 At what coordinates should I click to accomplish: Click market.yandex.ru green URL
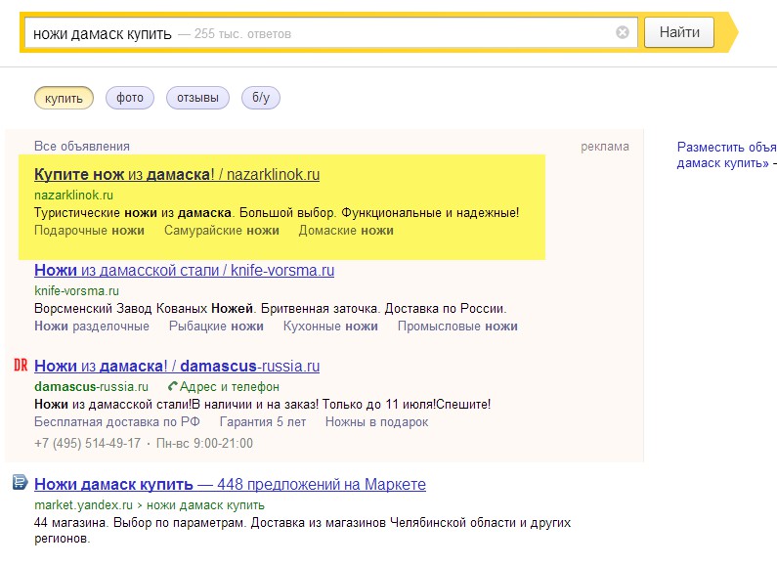click(83, 505)
